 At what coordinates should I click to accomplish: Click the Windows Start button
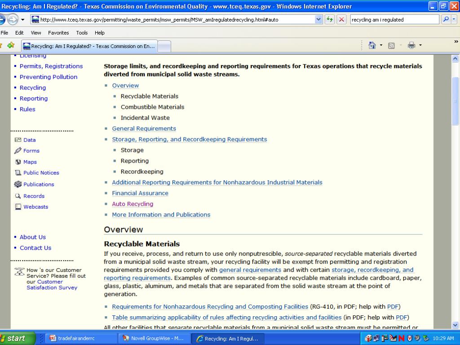coord(17,338)
